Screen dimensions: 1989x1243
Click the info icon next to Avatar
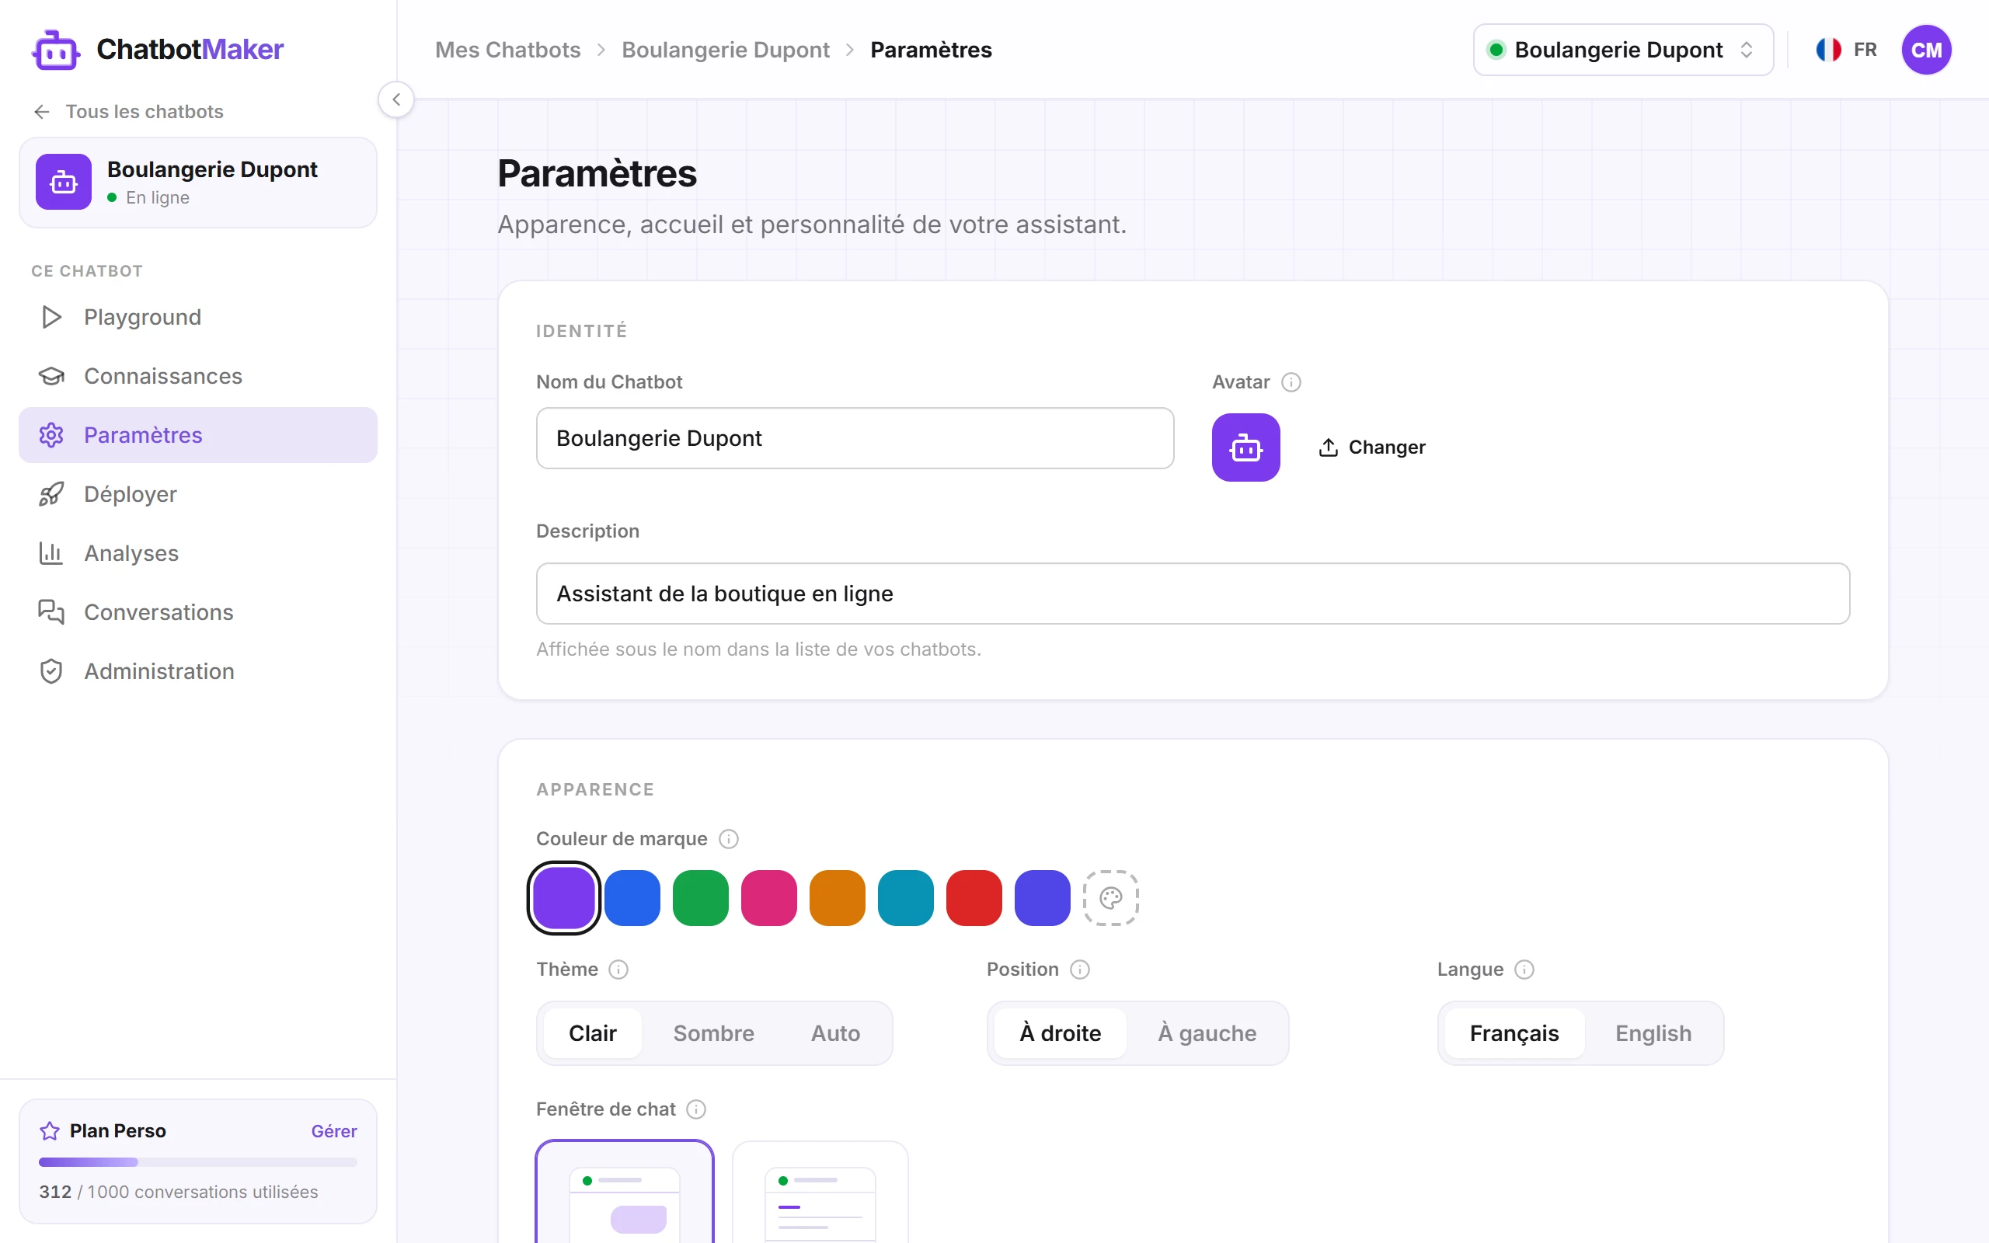coord(1291,382)
